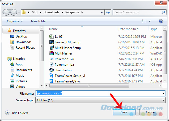Select the Fences_3.01_setup file icon
The width and height of the screenshot is (169, 121).
pos(51,42)
